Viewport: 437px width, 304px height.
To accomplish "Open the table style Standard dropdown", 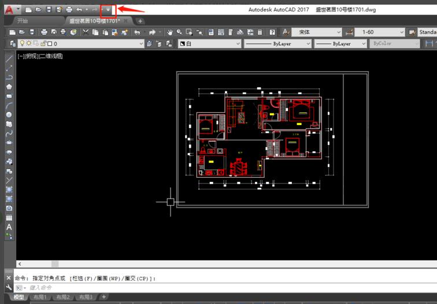I will pos(427,32).
